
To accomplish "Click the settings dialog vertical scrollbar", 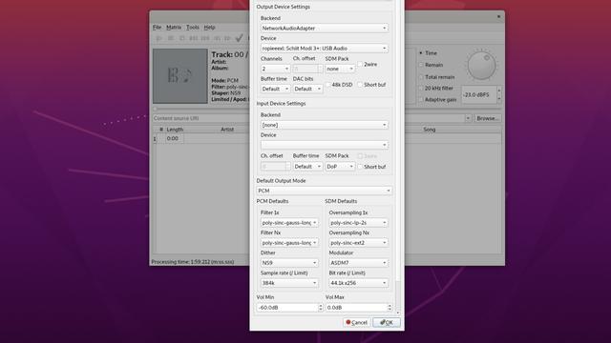I will coord(398,155).
